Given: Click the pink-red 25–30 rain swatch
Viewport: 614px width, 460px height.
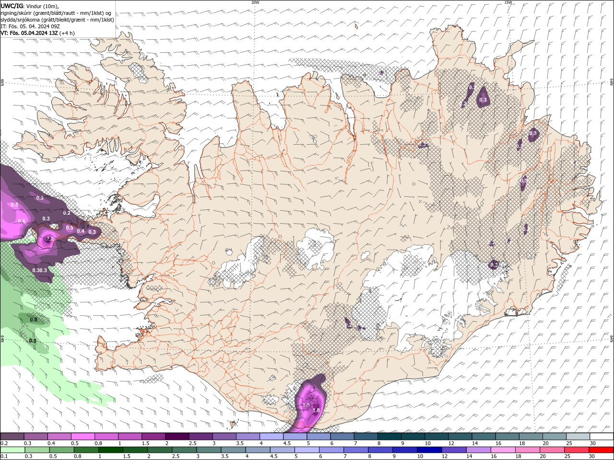Looking at the screenshot, I should (x=577, y=450).
